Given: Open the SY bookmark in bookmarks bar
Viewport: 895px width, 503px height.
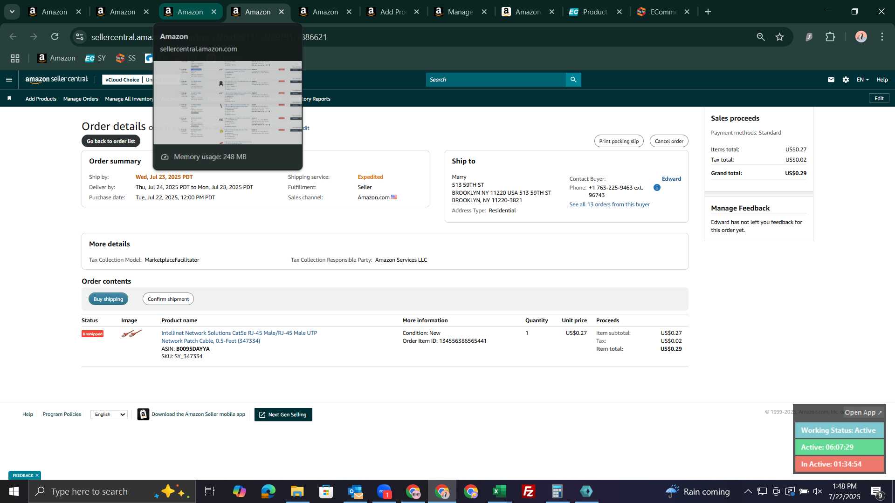Looking at the screenshot, I should click(x=96, y=58).
